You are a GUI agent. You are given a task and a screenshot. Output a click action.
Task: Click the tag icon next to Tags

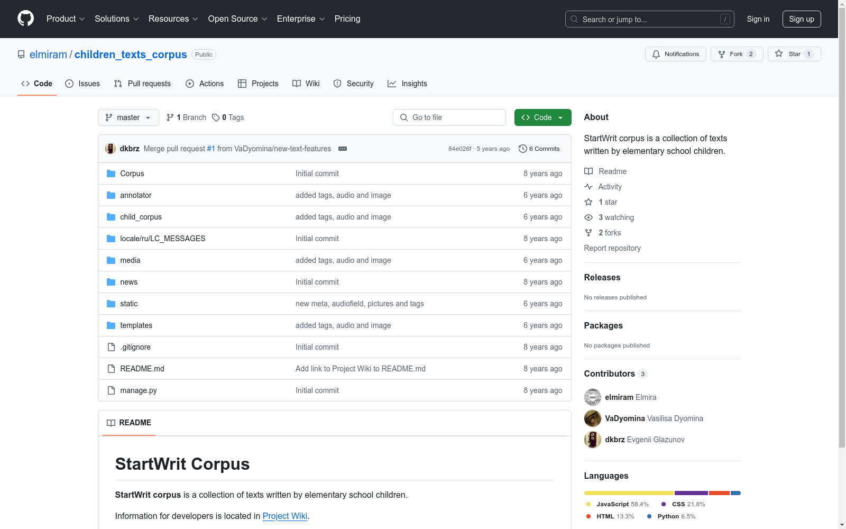(x=216, y=117)
